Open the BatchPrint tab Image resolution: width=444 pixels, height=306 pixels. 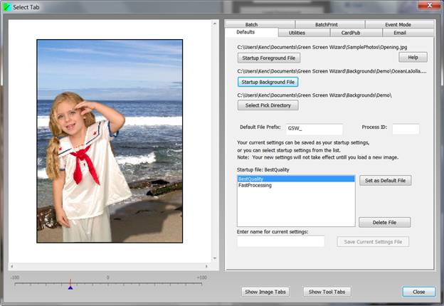coord(327,24)
